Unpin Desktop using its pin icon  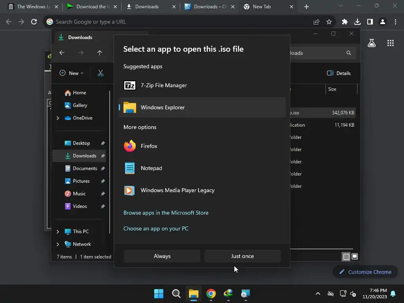pyautogui.click(x=103, y=143)
